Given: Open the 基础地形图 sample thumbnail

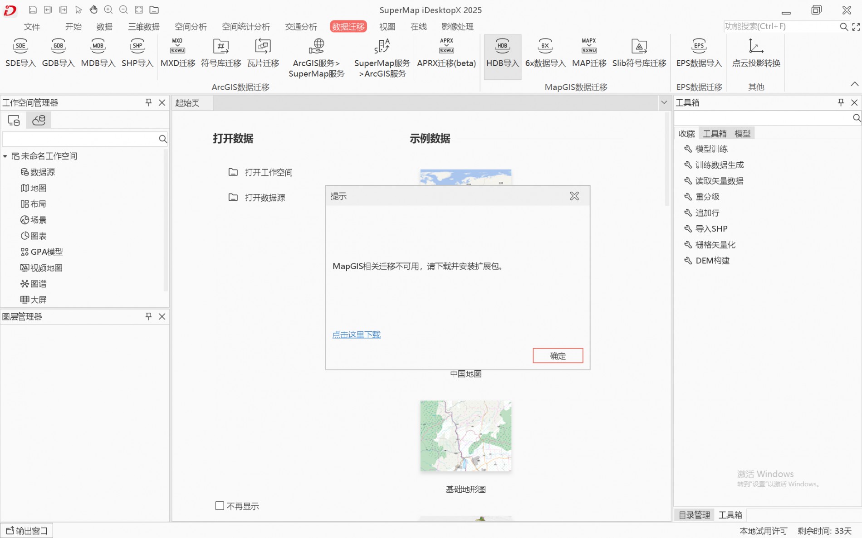Looking at the screenshot, I should tap(465, 436).
